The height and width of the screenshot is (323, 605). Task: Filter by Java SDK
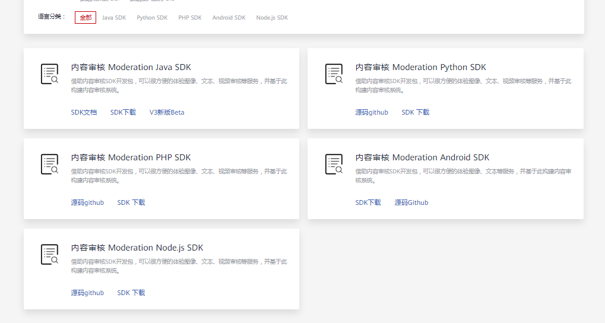click(114, 17)
